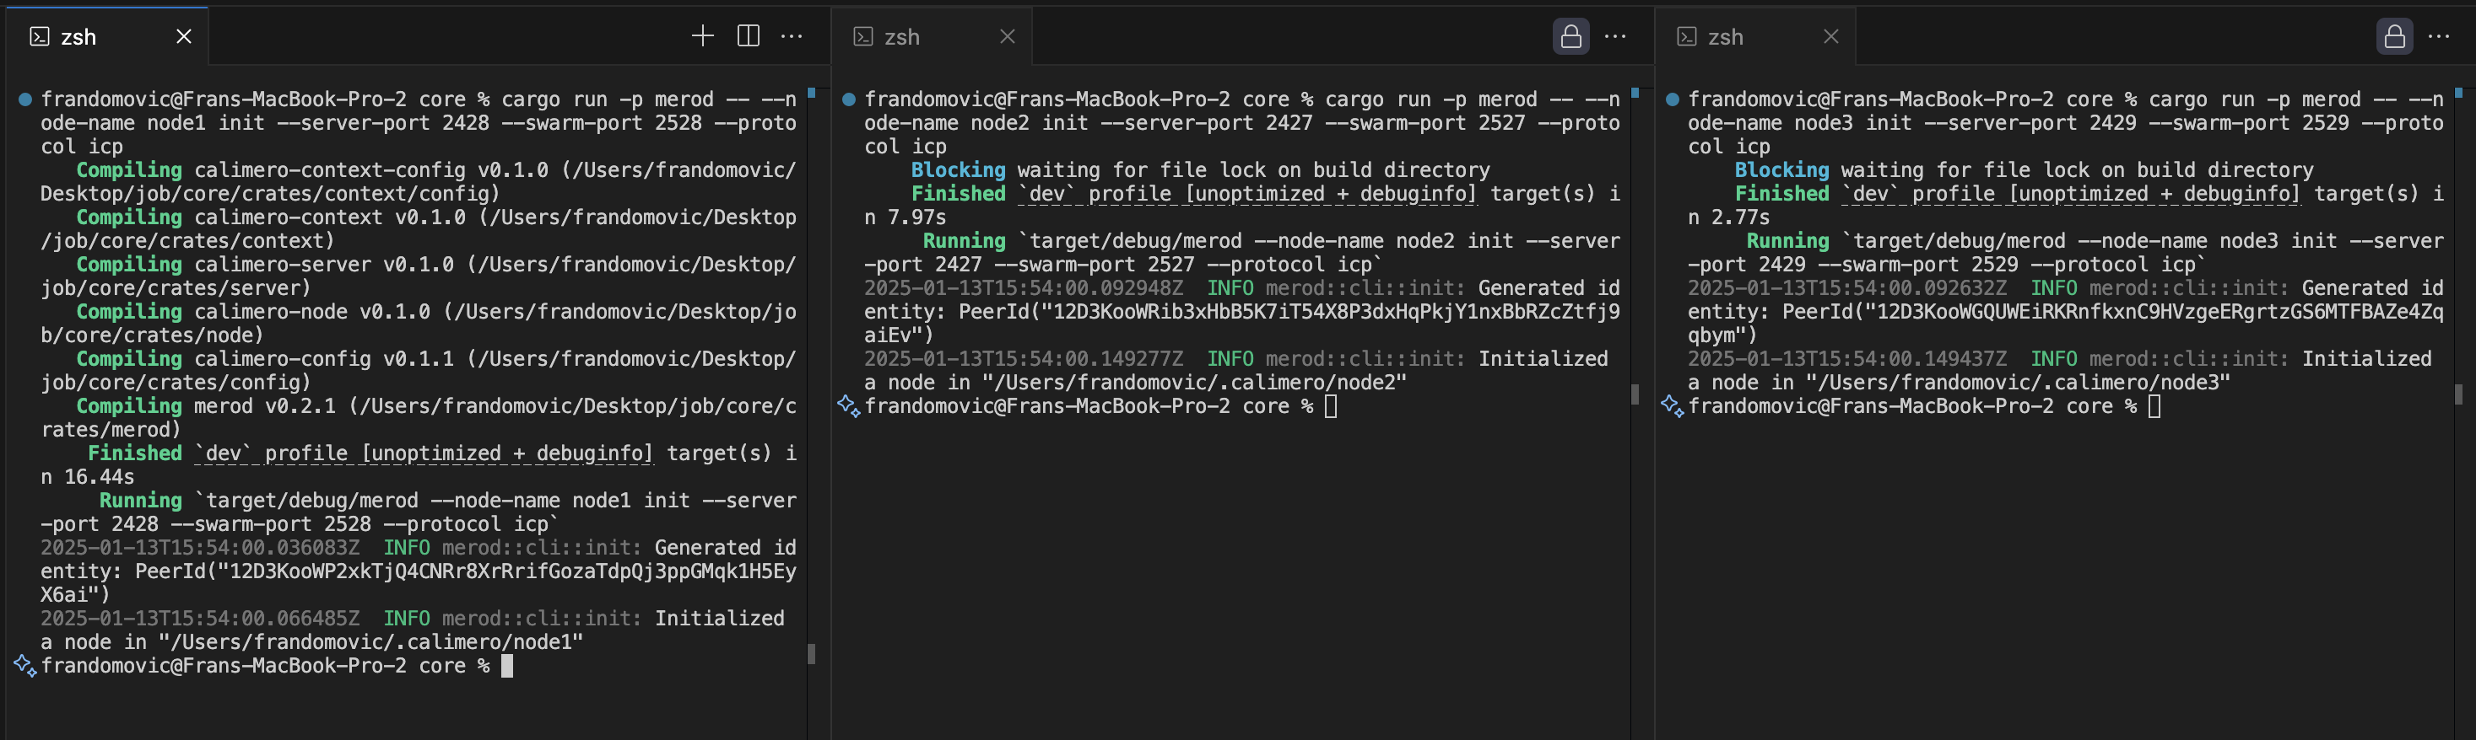Click "Finished" word in node2 terminal

point(959,194)
